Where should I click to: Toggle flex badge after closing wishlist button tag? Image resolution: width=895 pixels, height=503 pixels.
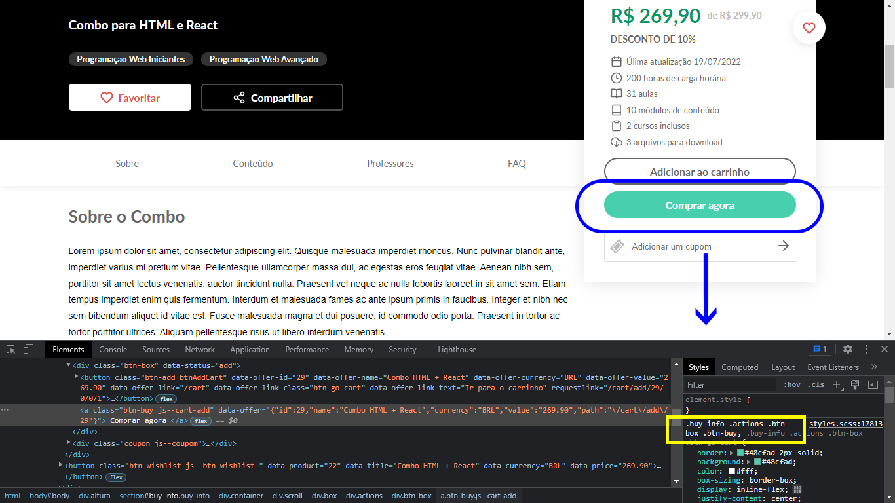point(116,477)
